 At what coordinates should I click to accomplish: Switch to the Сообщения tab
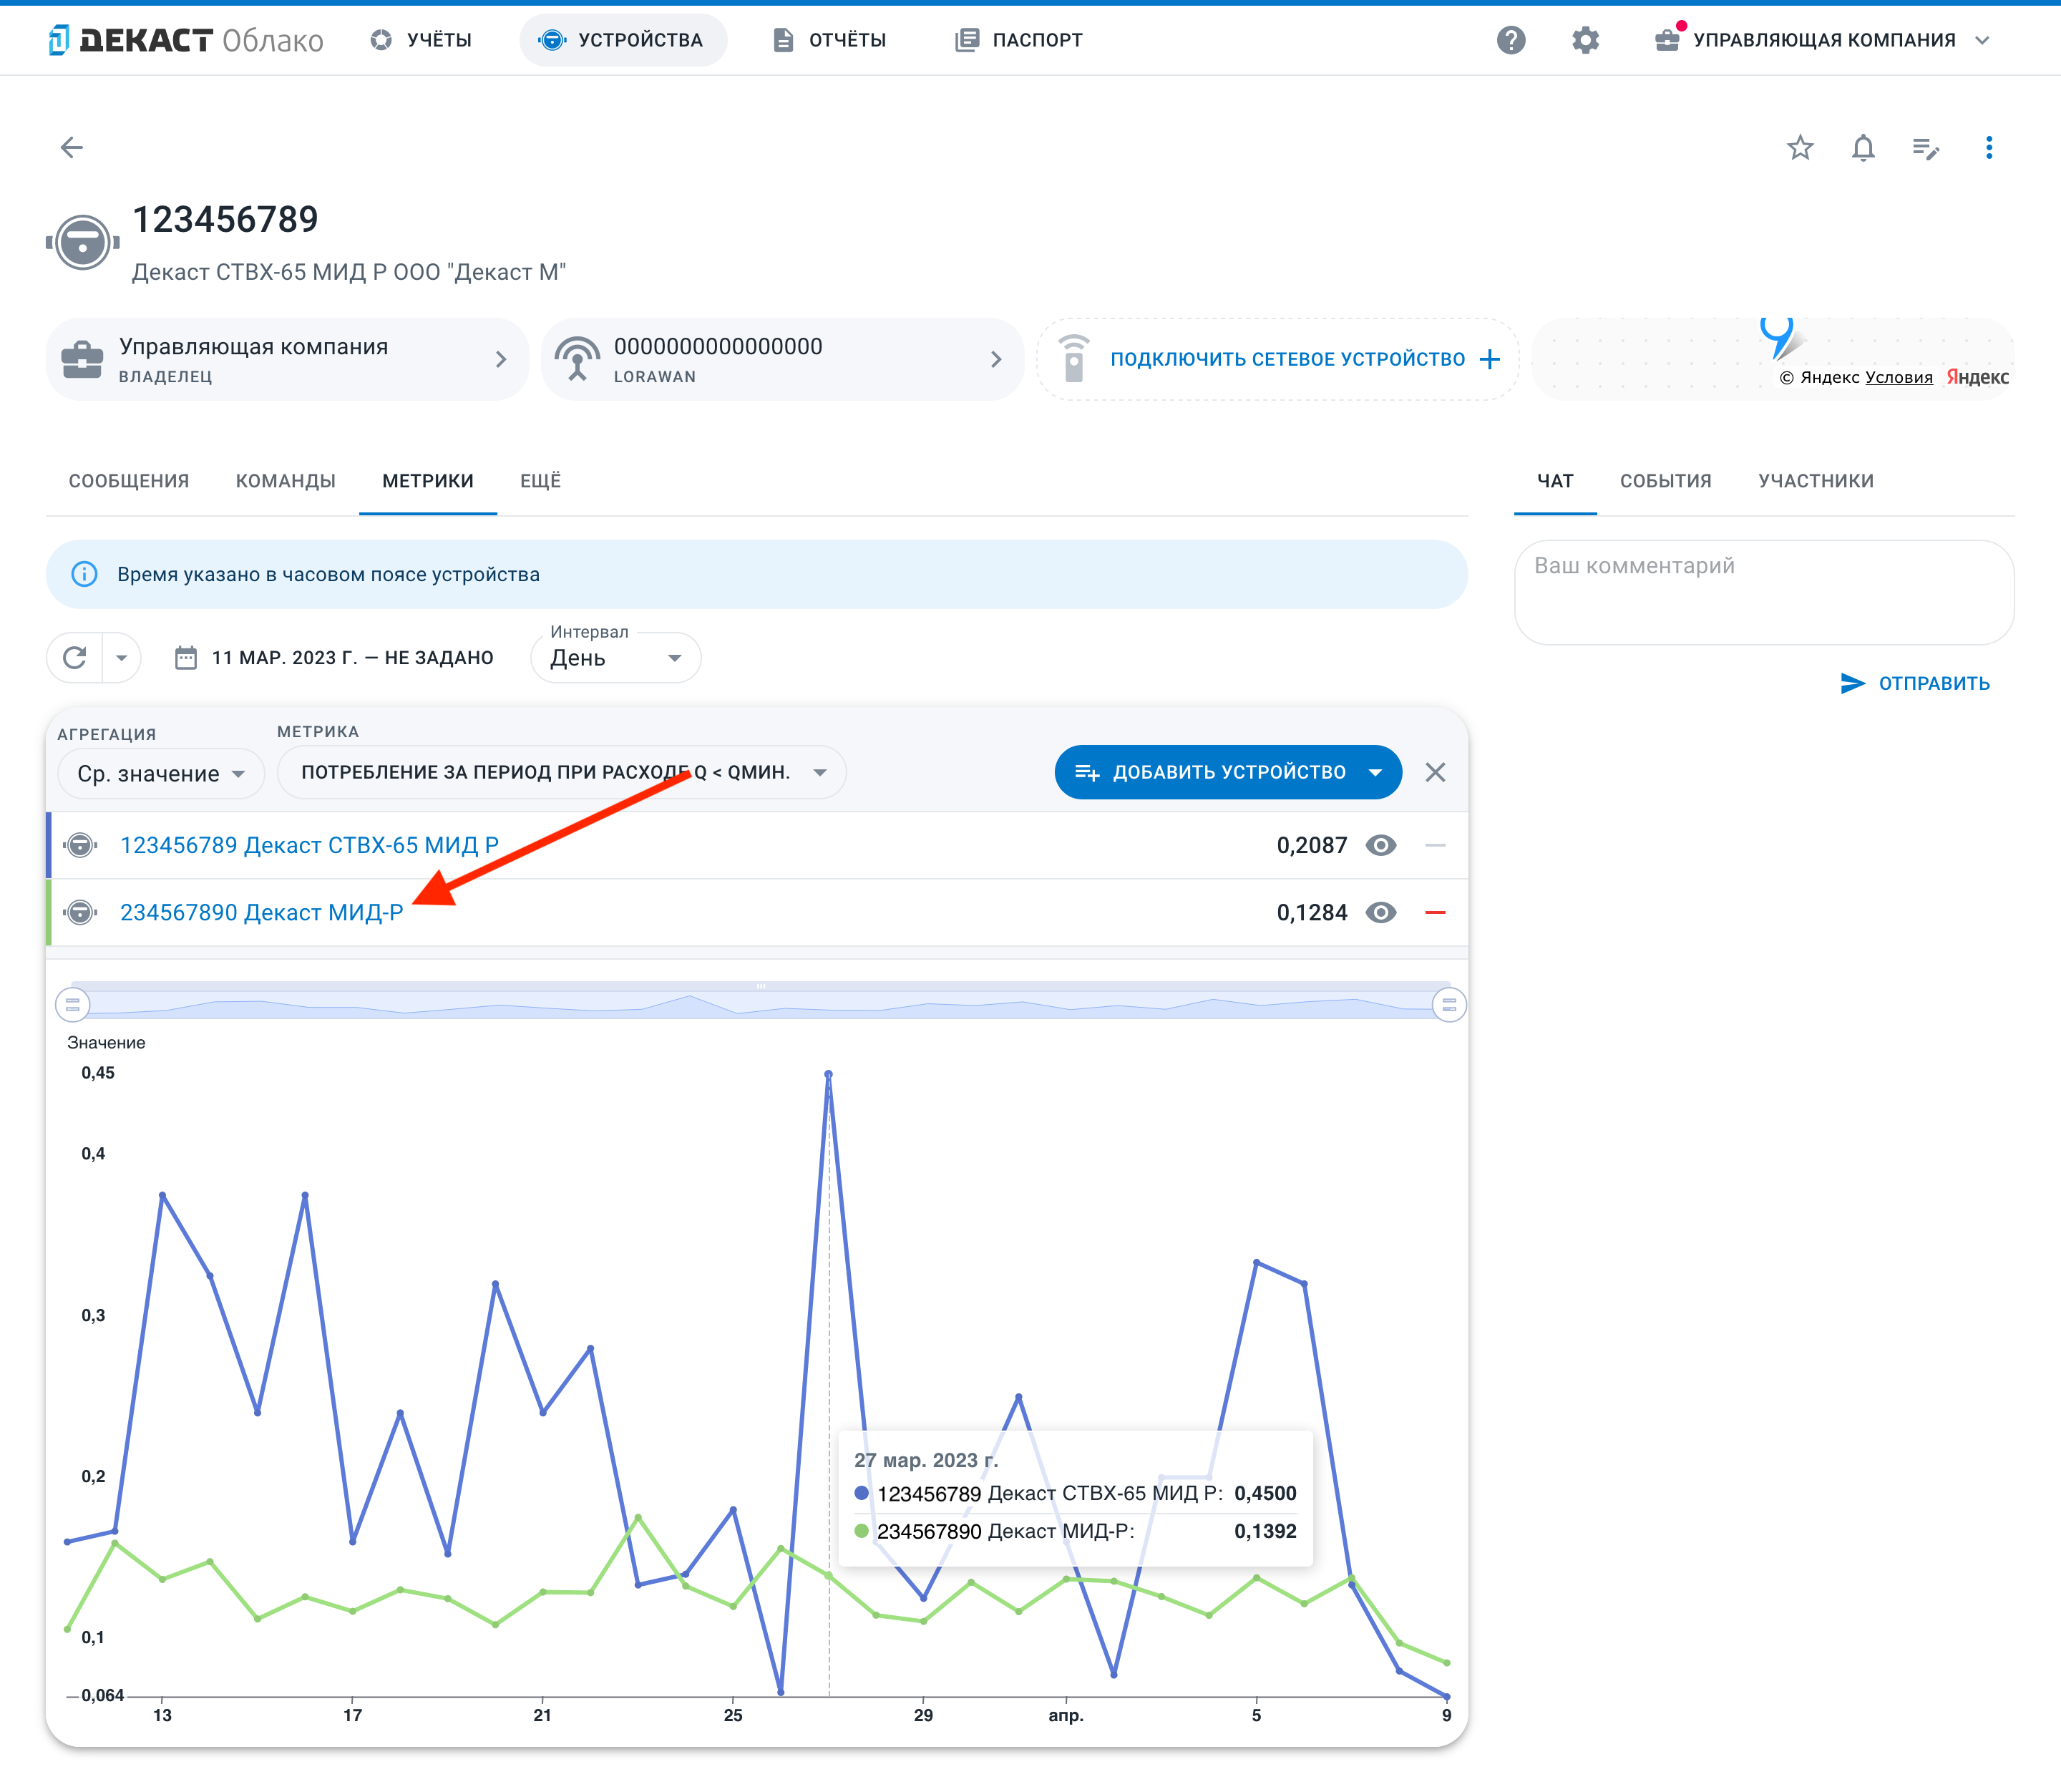tap(129, 481)
